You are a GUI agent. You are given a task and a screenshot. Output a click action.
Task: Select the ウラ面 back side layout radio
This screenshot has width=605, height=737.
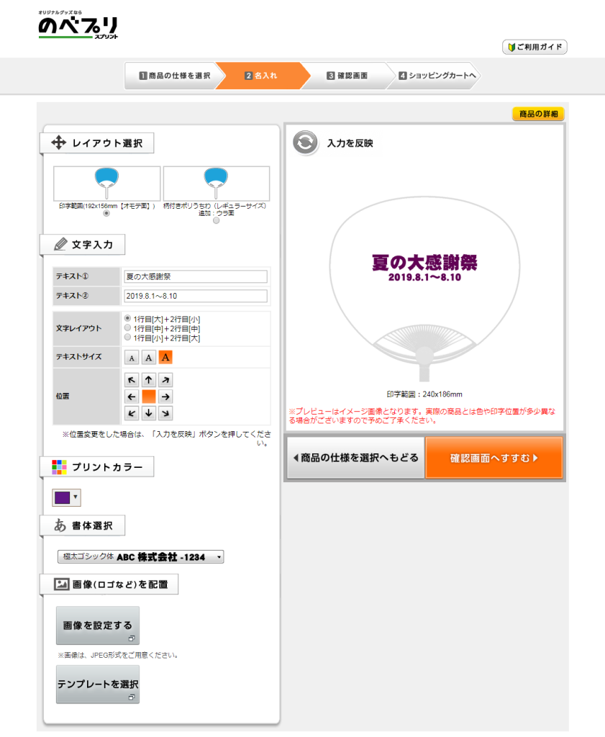point(217,220)
